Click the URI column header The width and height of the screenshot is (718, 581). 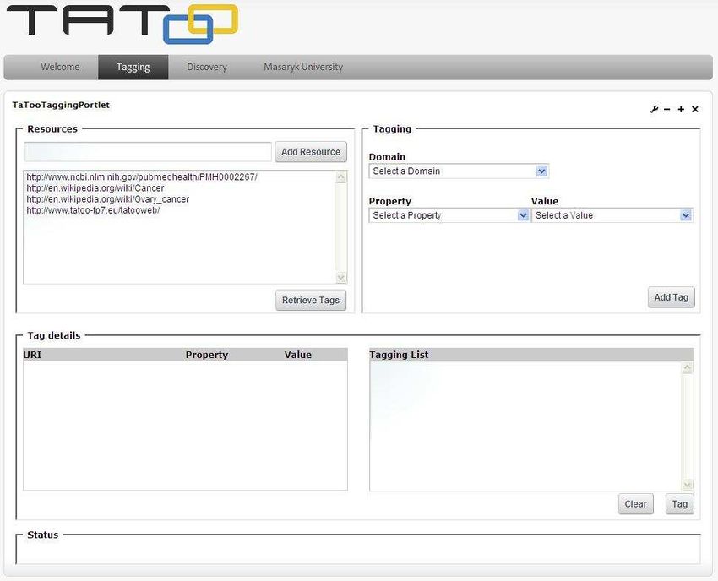32,355
